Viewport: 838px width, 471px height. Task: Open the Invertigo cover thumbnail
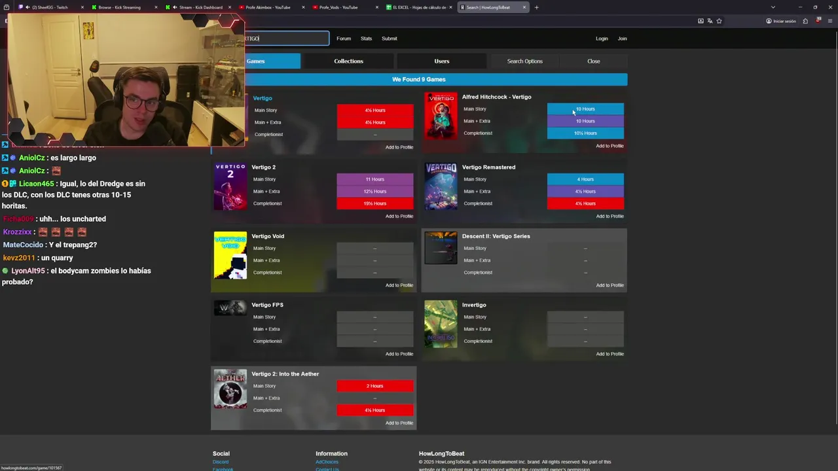point(441,324)
